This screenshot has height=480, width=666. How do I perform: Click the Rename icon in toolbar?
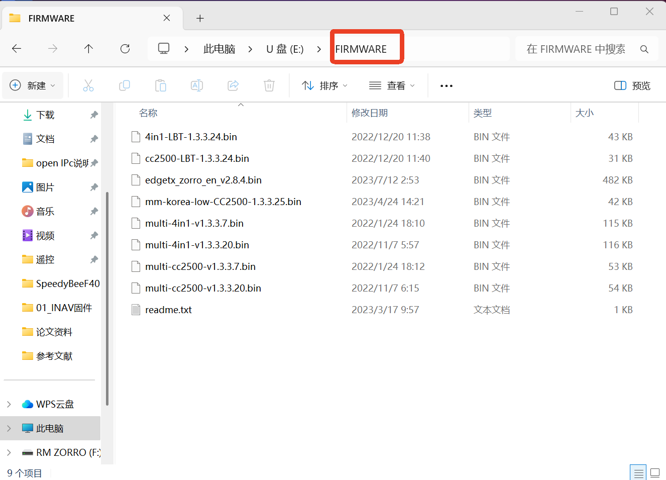pyautogui.click(x=197, y=85)
